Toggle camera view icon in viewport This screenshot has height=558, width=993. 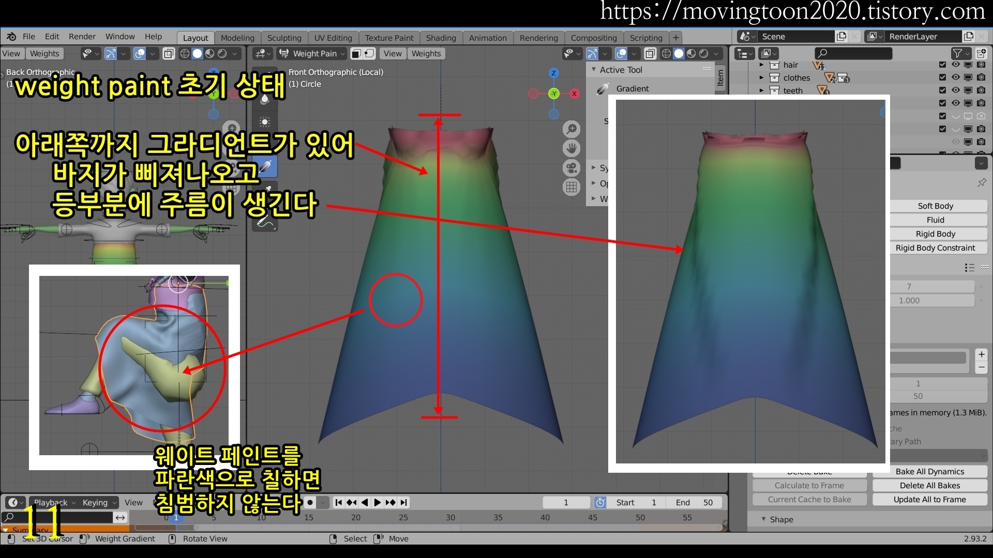point(571,168)
